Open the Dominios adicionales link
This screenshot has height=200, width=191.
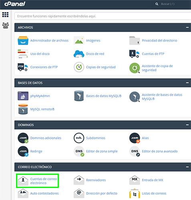(46, 138)
